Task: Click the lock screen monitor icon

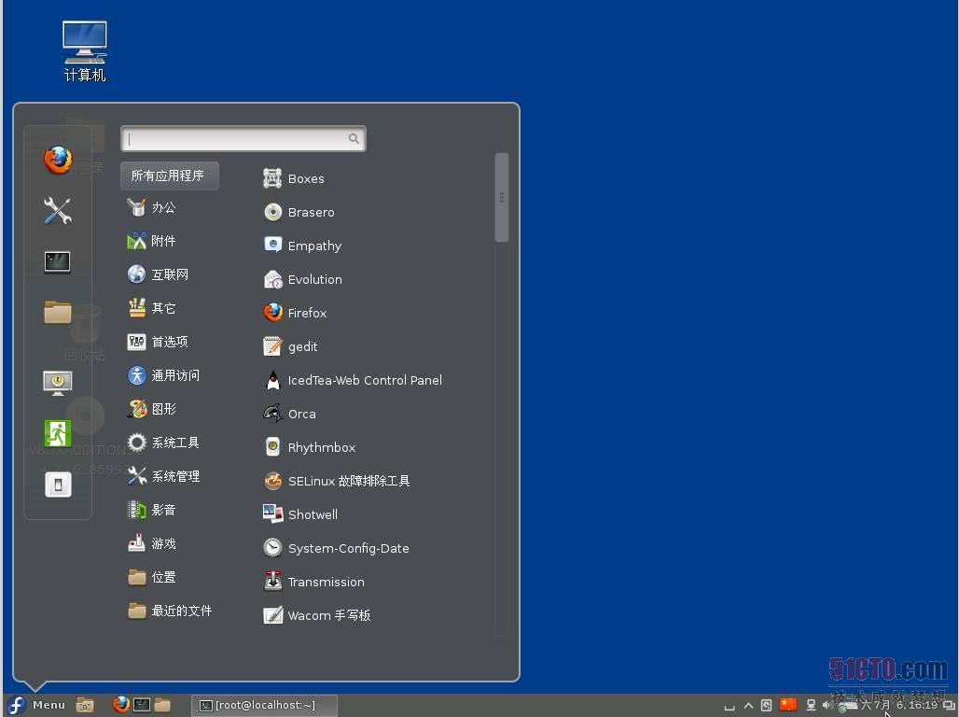Action: click(58, 384)
